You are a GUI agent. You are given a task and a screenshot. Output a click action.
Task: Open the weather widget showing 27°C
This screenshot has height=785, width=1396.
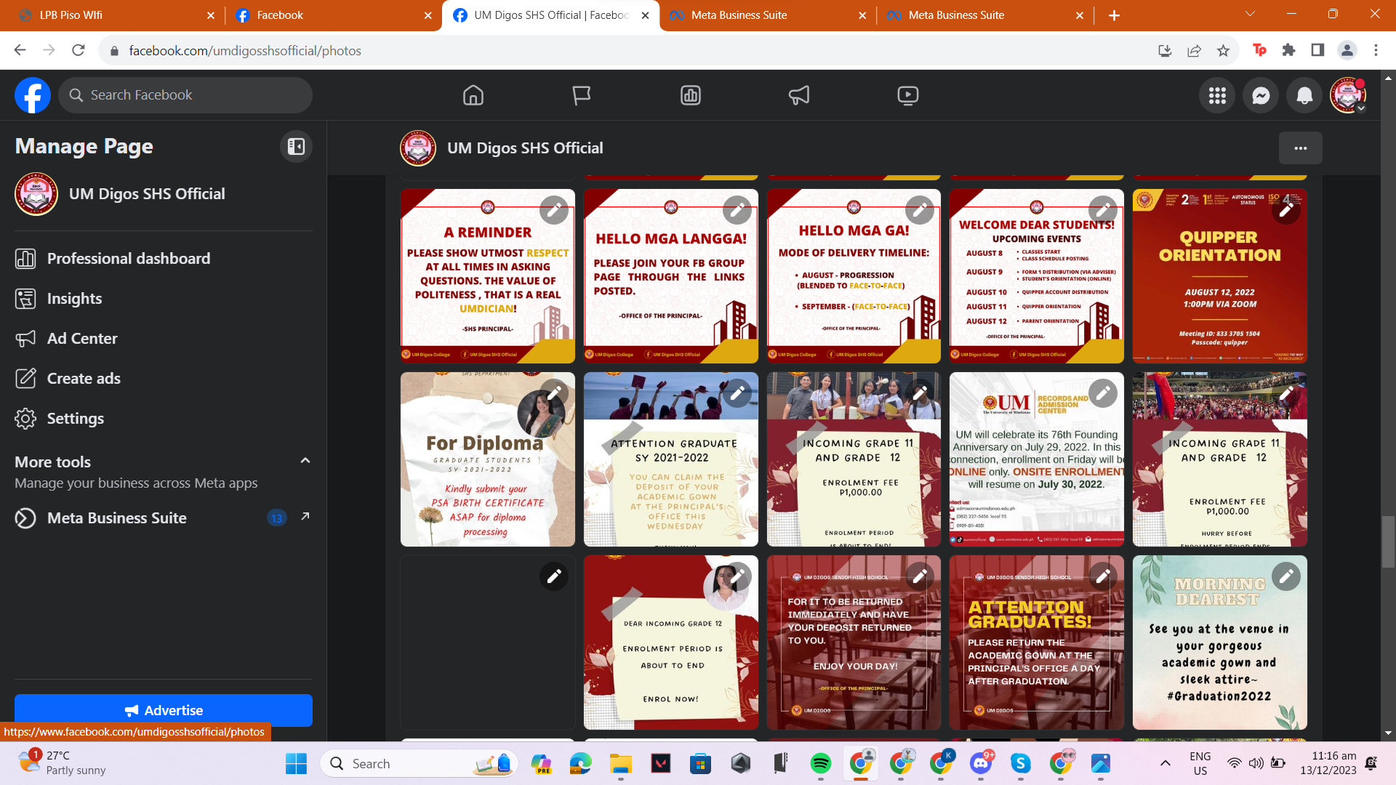[x=62, y=763]
